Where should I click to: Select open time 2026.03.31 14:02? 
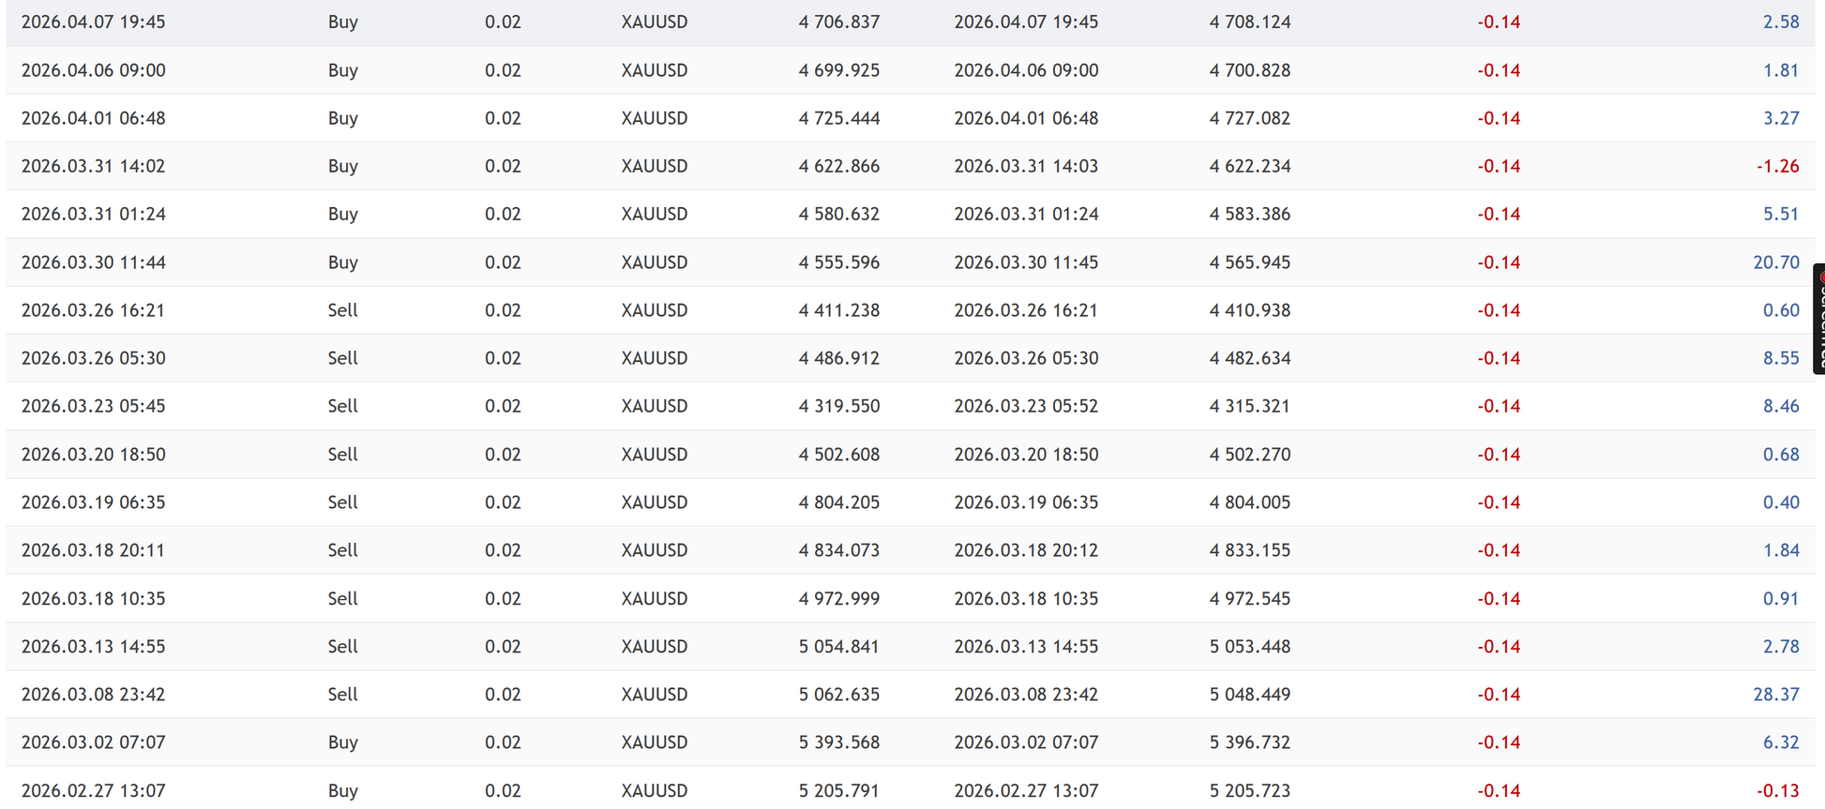tap(93, 166)
